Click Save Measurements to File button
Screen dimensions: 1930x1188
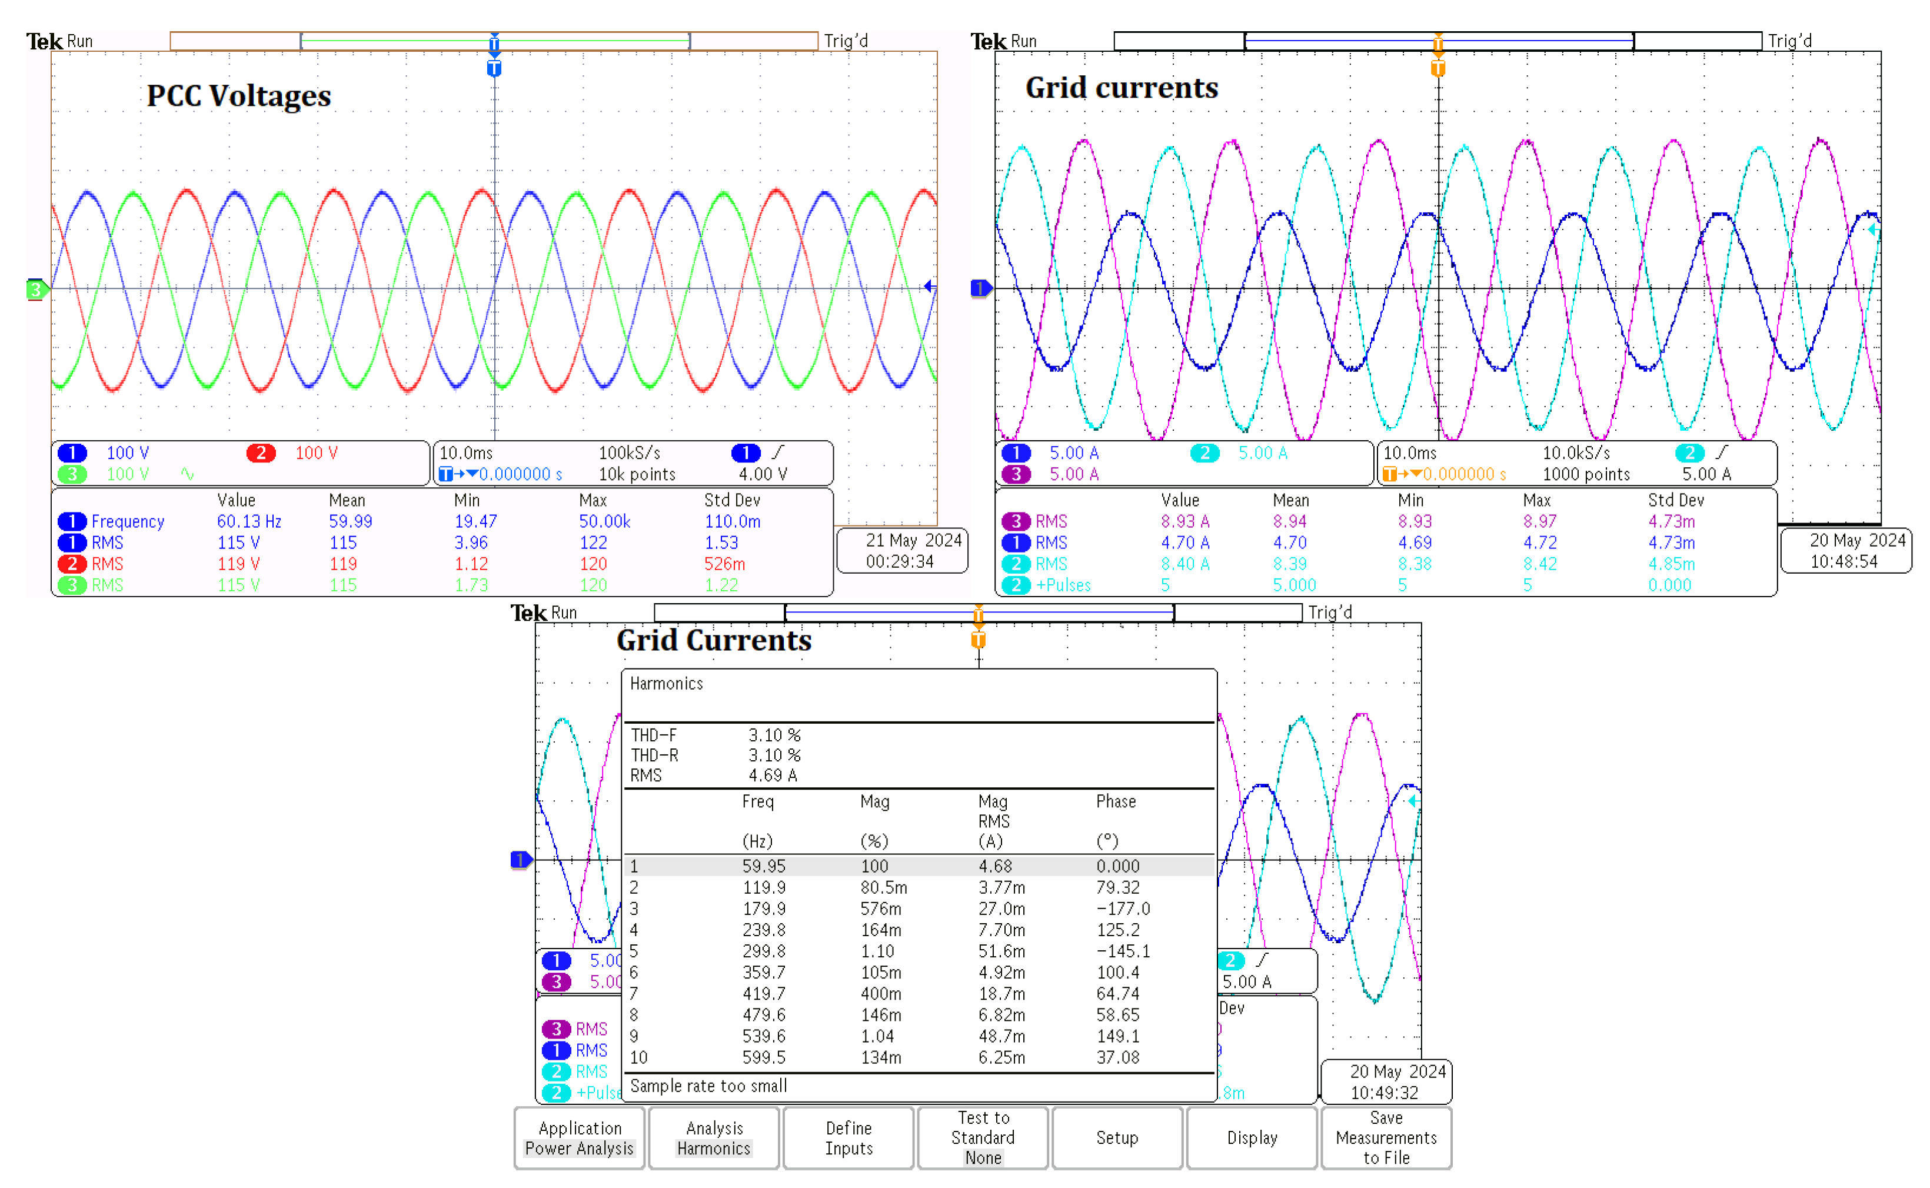(x=1386, y=1138)
